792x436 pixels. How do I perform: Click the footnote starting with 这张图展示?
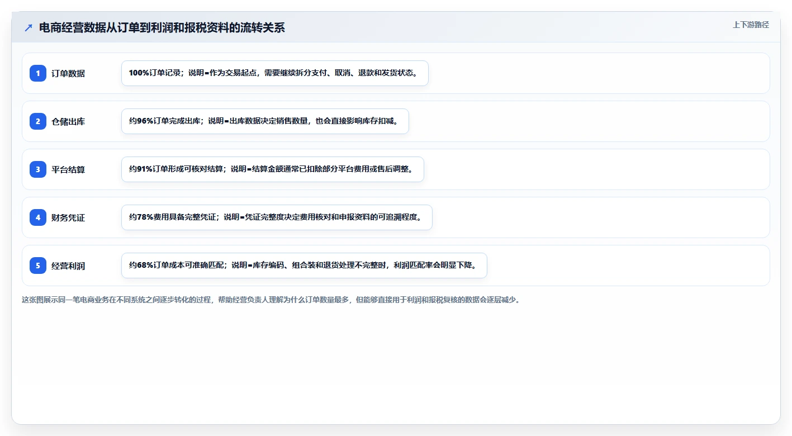[271, 300]
